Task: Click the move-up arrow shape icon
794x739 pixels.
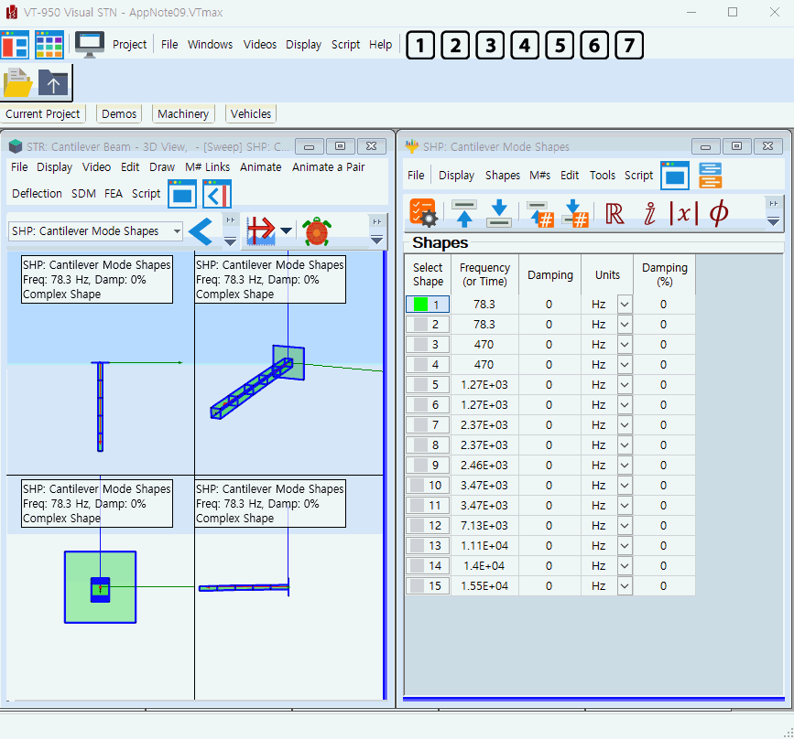Action: pos(464,213)
